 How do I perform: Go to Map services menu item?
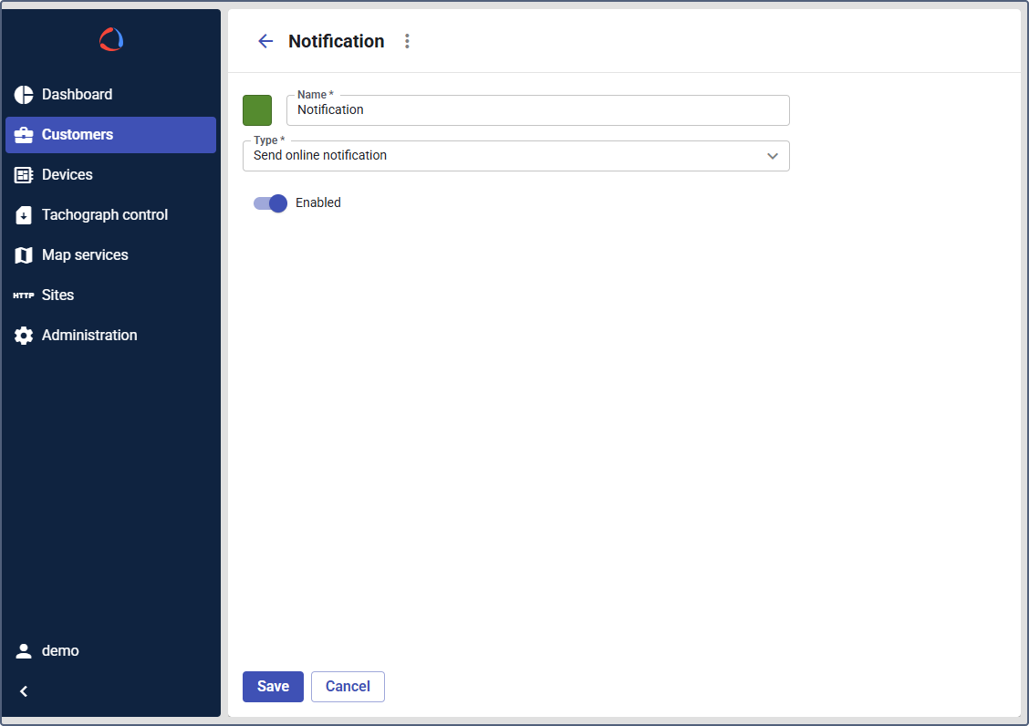coord(85,255)
